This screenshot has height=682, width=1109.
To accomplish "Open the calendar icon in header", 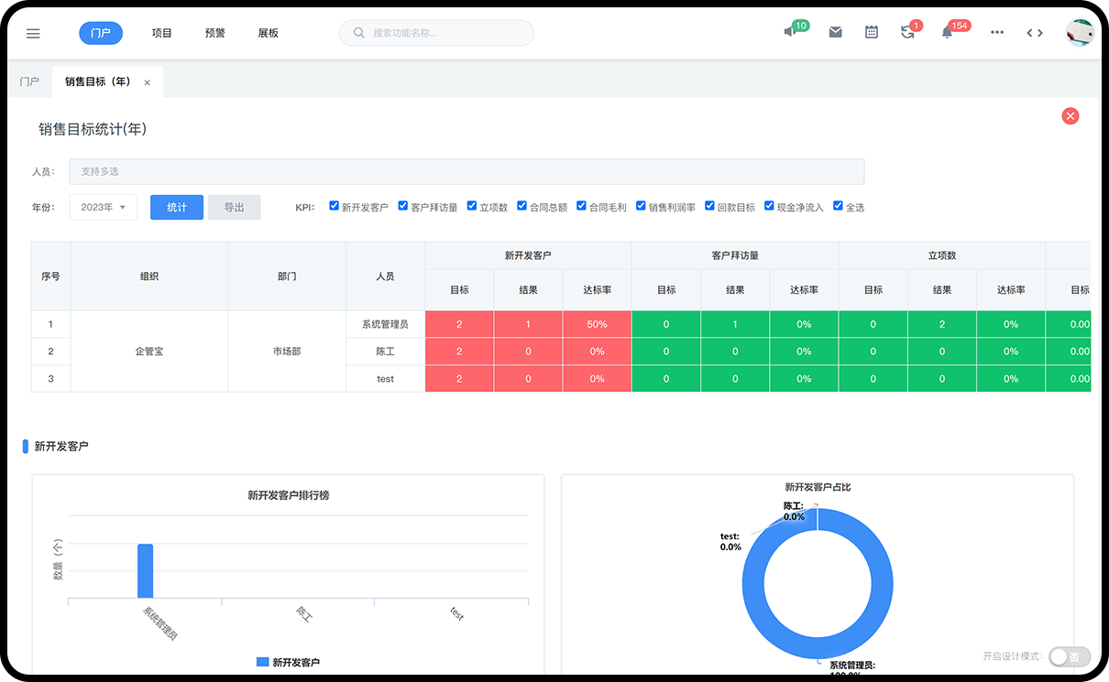I will point(872,32).
